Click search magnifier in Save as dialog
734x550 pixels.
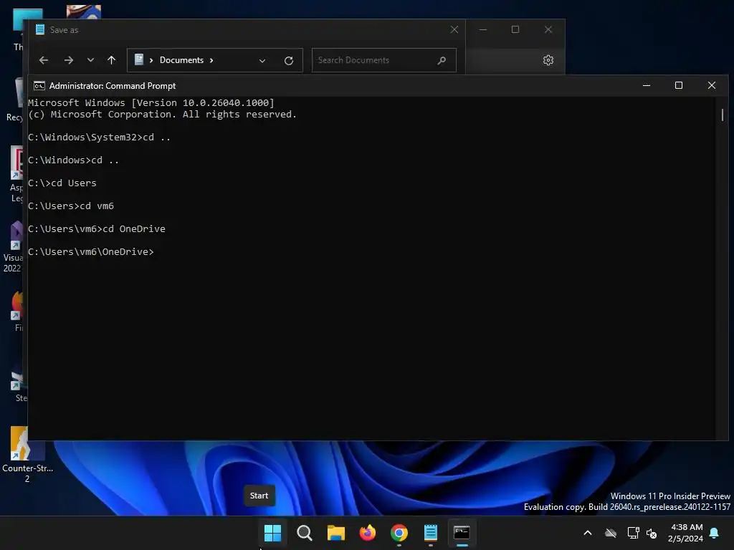click(x=442, y=60)
